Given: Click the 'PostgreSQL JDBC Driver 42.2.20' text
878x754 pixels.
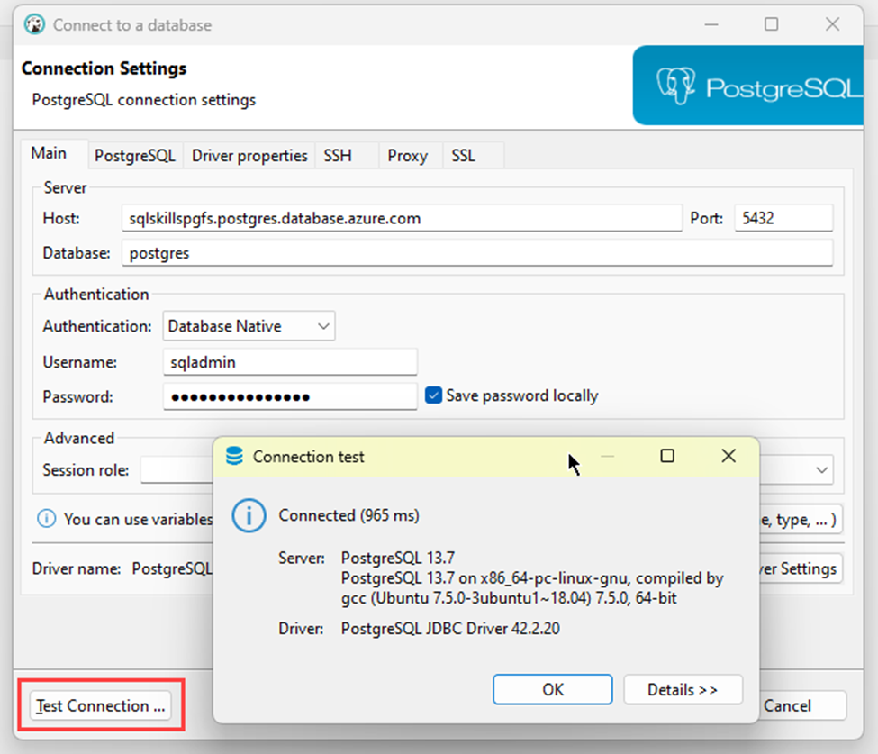Looking at the screenshot, I should click(450, 629).
